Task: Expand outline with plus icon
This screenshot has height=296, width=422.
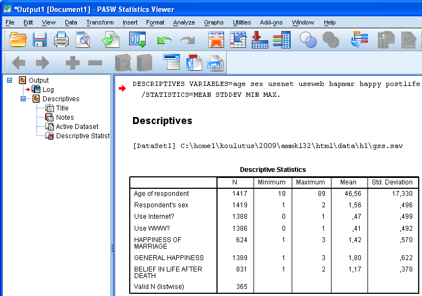Action: [x=73, y=63]
